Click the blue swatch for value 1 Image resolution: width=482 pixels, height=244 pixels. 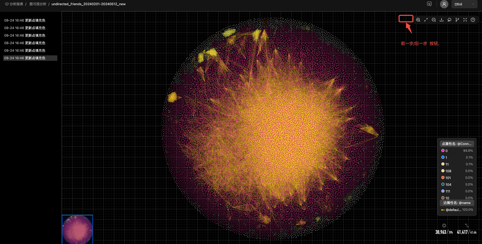click(443, 157)
